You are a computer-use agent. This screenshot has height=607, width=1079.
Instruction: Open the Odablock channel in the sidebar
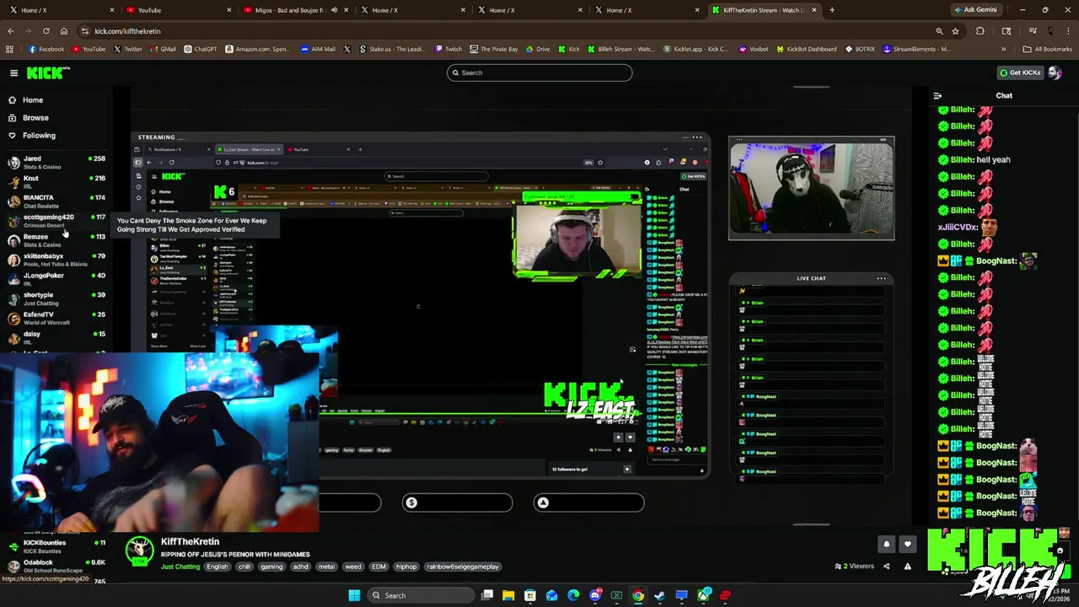pos(56,564)
